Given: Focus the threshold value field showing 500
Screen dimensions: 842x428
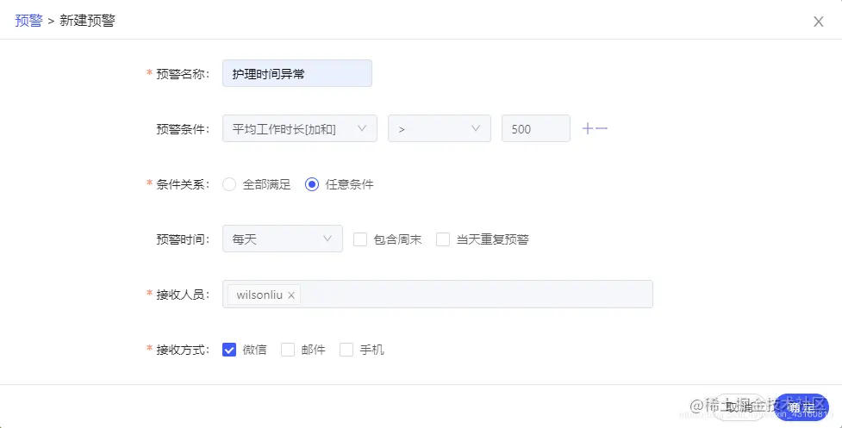Looking at the screenshot, I should [x=536, y=128].
